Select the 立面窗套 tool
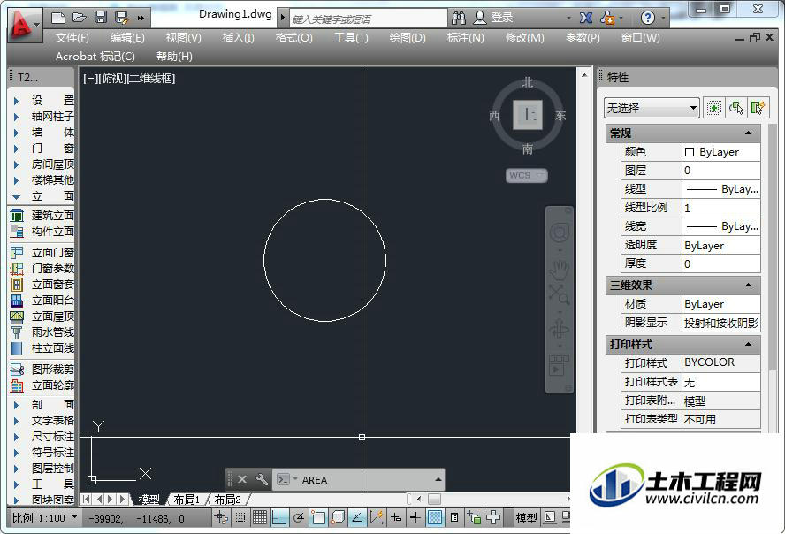The width and height of the screenshot is (785, 534). coord(42,285)
